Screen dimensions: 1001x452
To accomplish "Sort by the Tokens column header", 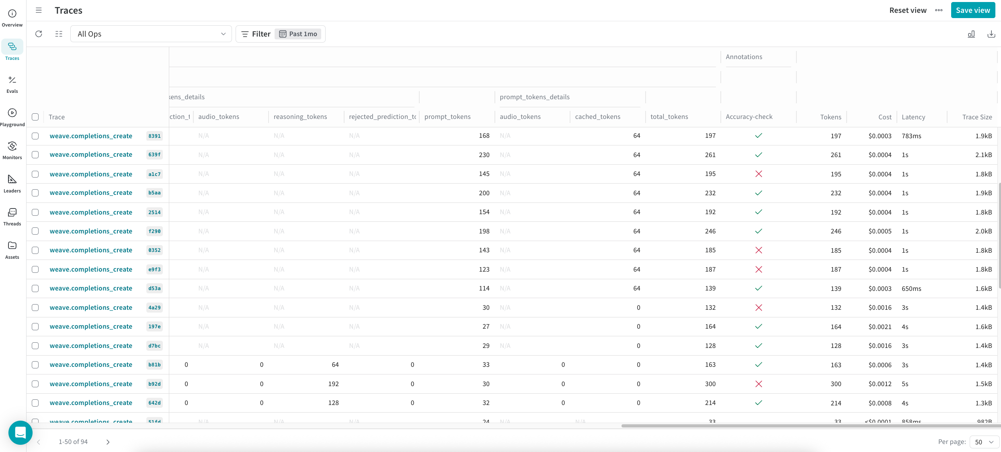I will pyautogui.click(x=831, y=117).
